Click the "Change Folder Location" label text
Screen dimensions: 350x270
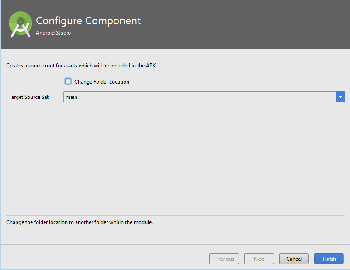[102, 82]
